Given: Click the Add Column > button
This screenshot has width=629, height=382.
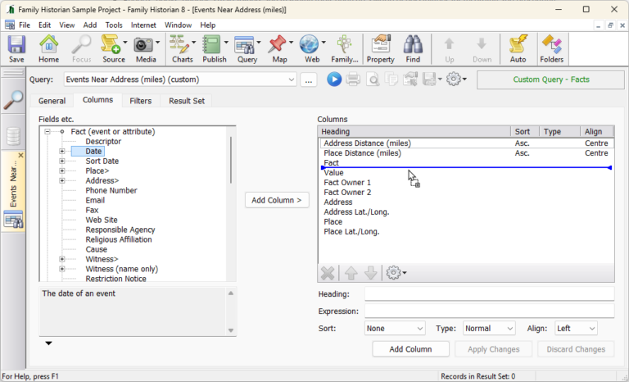Looking at the screenshot, I should pos(277,200).
